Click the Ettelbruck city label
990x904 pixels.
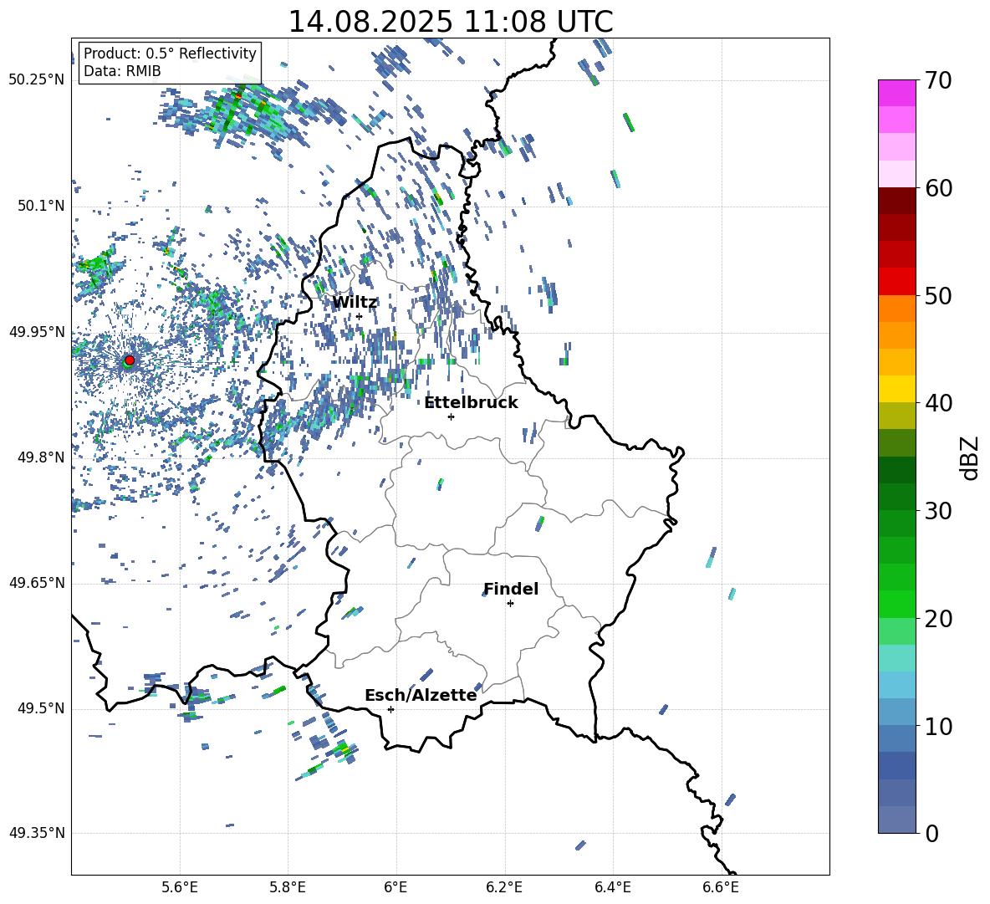471,403
